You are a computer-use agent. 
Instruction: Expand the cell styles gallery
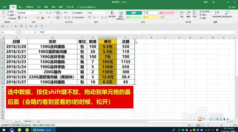click(x=176, y=18)
